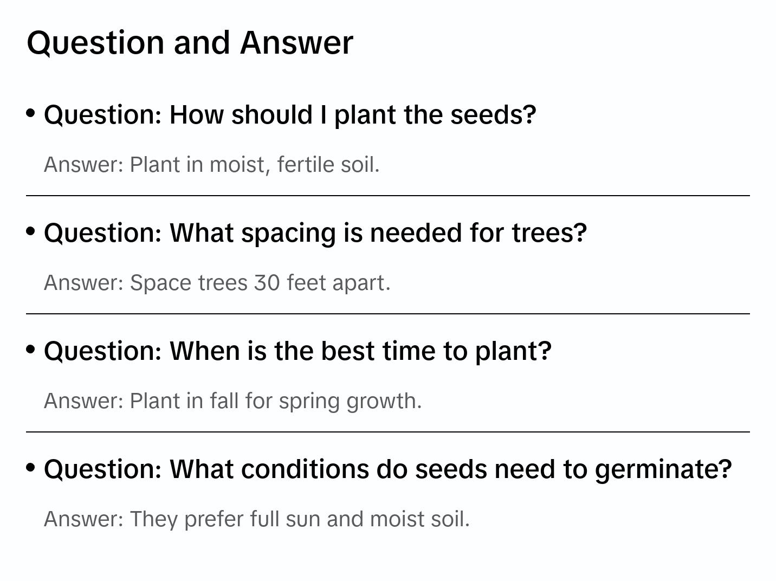Click the bullet beside the seed planting question
Image resolution: width=776 pixels, height=581 pixels.
(x=31, y=113)
